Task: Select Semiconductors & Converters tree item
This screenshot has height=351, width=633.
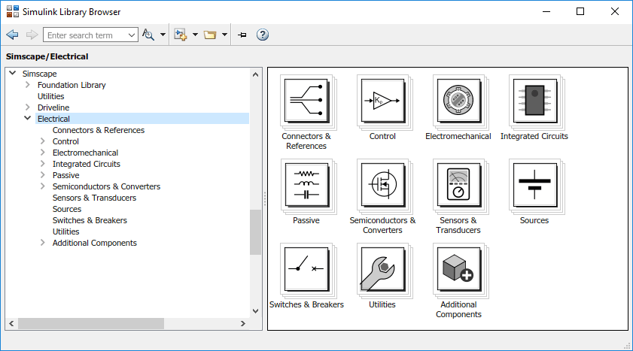Action: tap(107, 186)
